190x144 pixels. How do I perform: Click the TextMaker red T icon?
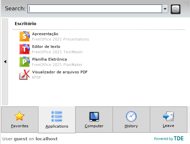pos(24,49)
